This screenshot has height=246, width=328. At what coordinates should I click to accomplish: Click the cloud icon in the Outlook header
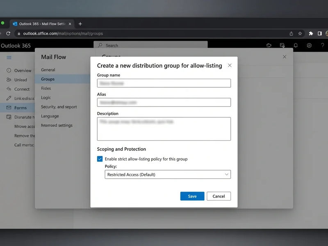tap(269, 46)
